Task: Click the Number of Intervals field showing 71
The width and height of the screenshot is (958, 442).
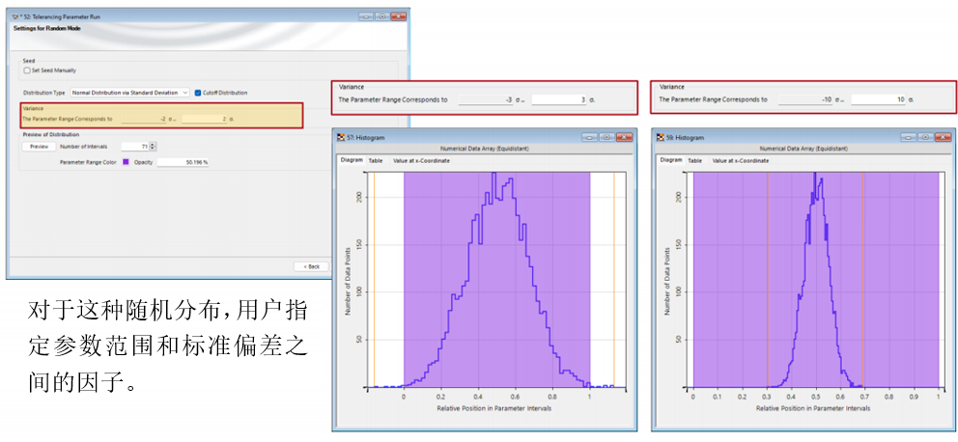Action: pos(135,147)
